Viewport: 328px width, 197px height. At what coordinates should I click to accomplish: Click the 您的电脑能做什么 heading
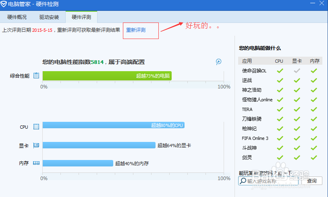click(260, 48)
